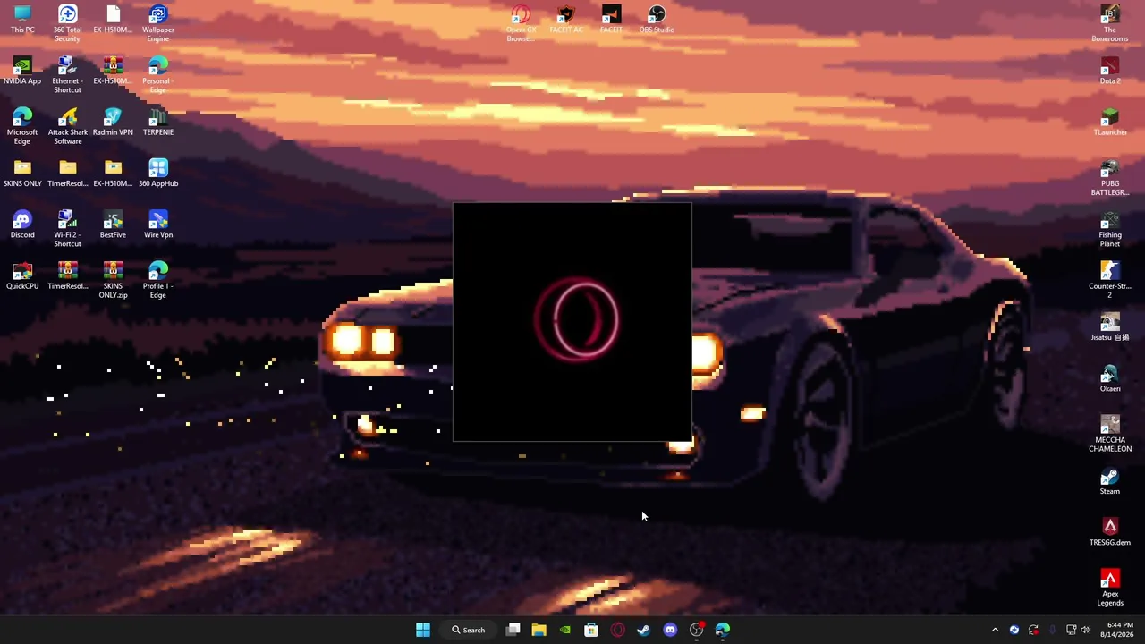This screenshot has height=644, width=1145.
Task: Select the Dota 2 desktop icon
Action: [1110, 71]
